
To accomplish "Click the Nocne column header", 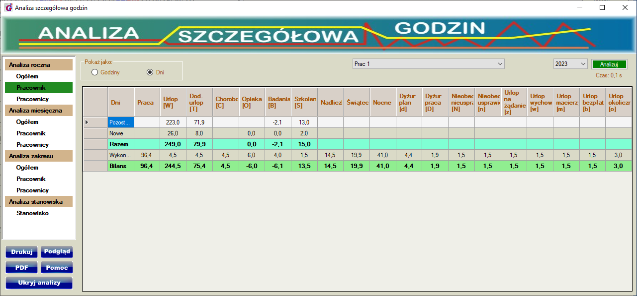I will pyautogui.click(x=382, y=103).
